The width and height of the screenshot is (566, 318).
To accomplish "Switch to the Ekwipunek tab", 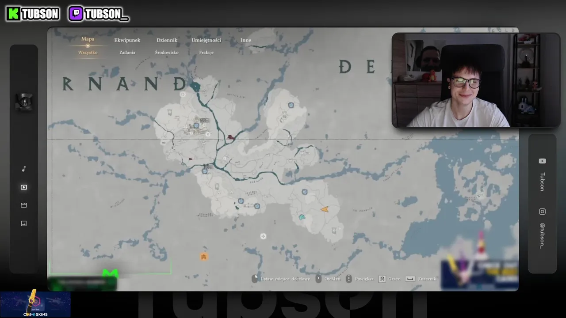I will click(127, 40).
